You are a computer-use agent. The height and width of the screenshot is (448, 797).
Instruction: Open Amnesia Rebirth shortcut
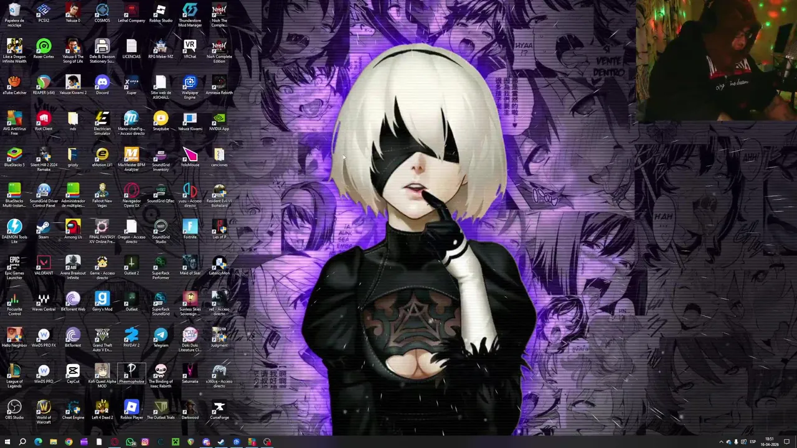[x=219, y=85]
